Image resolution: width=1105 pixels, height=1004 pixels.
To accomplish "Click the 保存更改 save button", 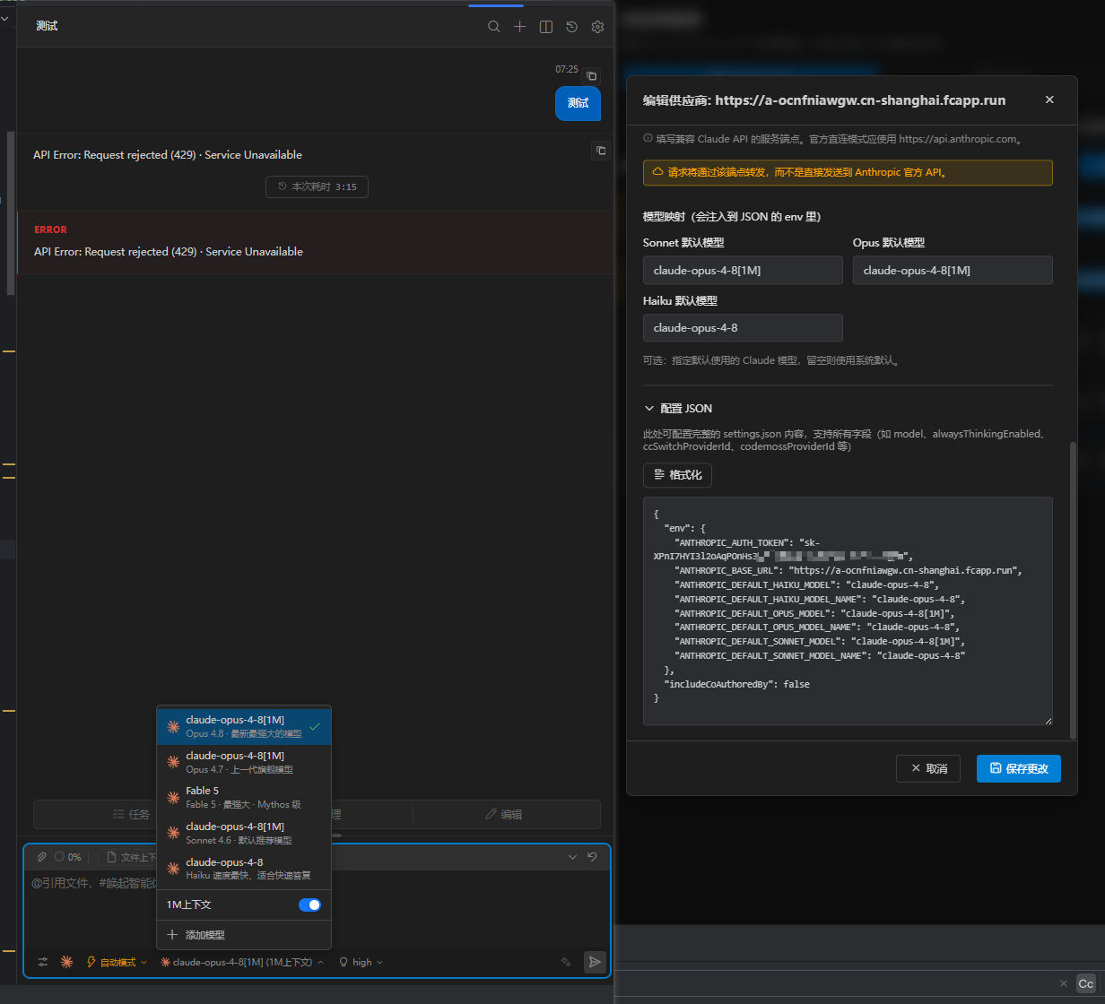I will point(1019,768).
